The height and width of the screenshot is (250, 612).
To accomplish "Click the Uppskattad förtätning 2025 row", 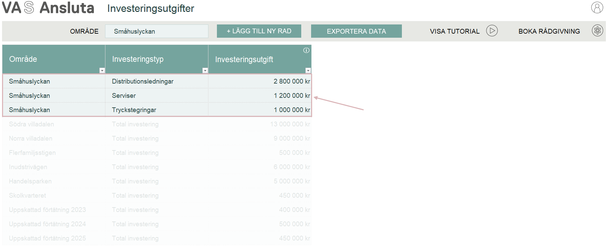I will [157, 238].
